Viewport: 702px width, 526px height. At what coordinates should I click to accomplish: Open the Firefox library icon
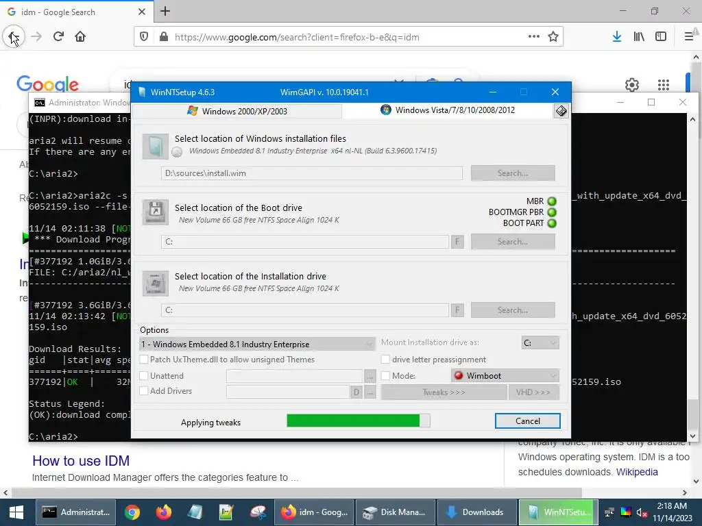click(x=639, y=37)
